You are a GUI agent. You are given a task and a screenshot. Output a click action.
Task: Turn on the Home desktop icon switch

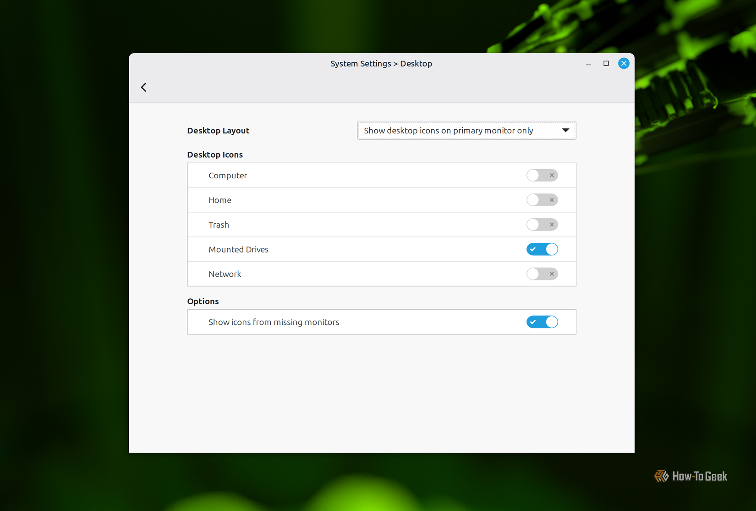[542, 200]
